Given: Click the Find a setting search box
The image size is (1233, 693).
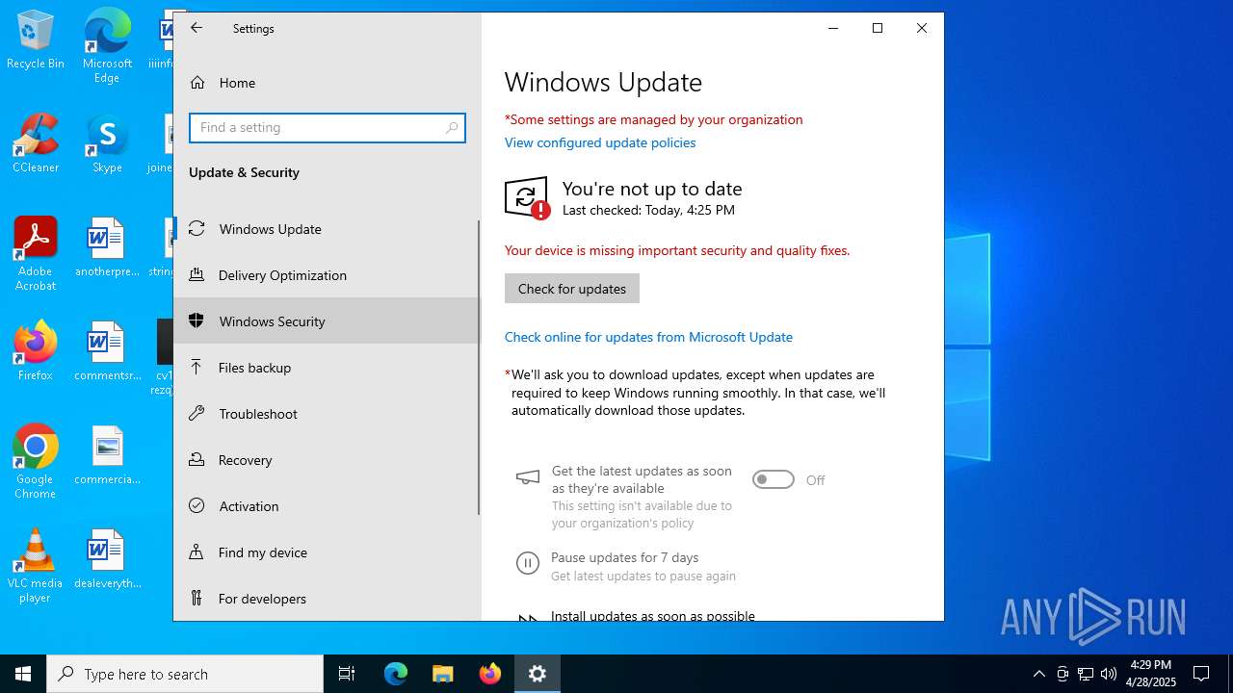Looking at the screenshot, I should coord(328,128).
